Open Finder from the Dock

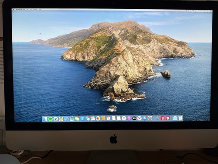[45, 119]
